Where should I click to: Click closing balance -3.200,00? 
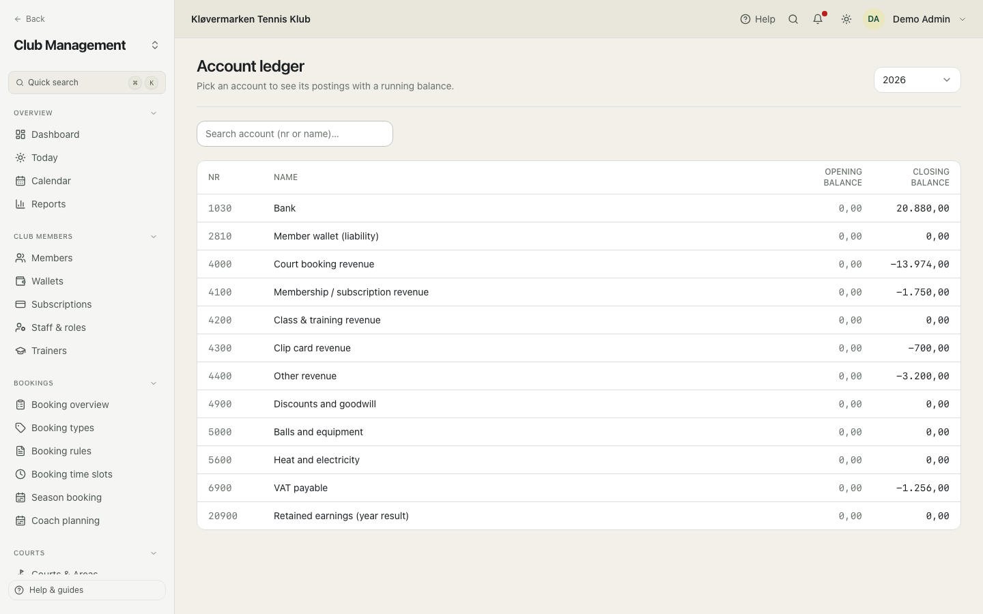coord(922,376)
